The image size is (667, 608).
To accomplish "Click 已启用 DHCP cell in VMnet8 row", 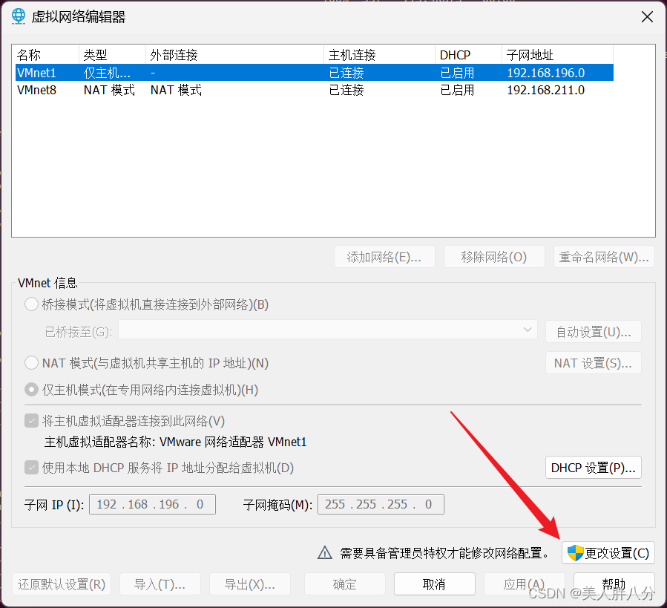I will coord(457,91).
